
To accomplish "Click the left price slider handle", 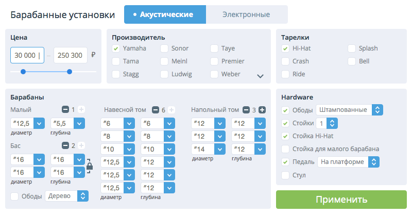I will pyautogui.click(x=23, y=72).
